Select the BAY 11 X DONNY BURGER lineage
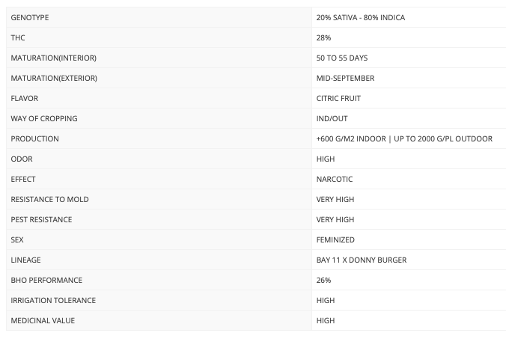This screenshot has width=506, height=339. pyautogui.click(x=362, y=260)
